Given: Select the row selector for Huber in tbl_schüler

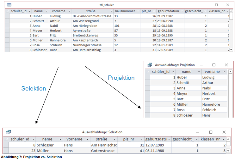Looking at the screenshot, I should 7,16.
